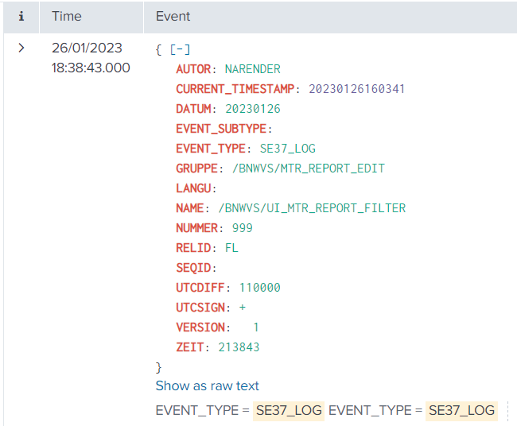Image resolution: width=517 pixels, height=426 pixels.
Task: Click the Event column header
Action: [173, 16]
